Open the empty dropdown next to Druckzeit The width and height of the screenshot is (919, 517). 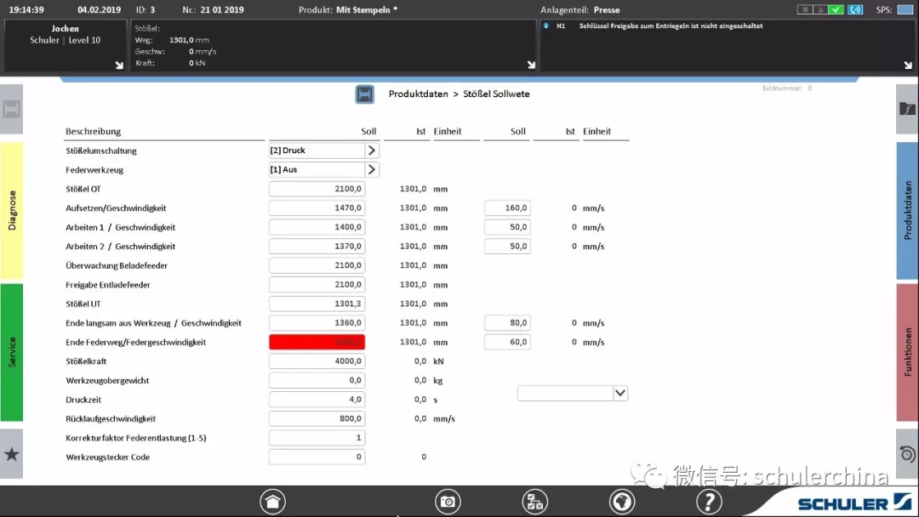coord(573,393)
